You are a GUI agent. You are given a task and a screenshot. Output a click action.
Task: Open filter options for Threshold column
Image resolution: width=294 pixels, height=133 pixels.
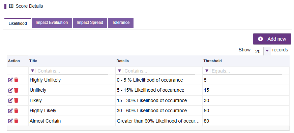click(207, 71)
